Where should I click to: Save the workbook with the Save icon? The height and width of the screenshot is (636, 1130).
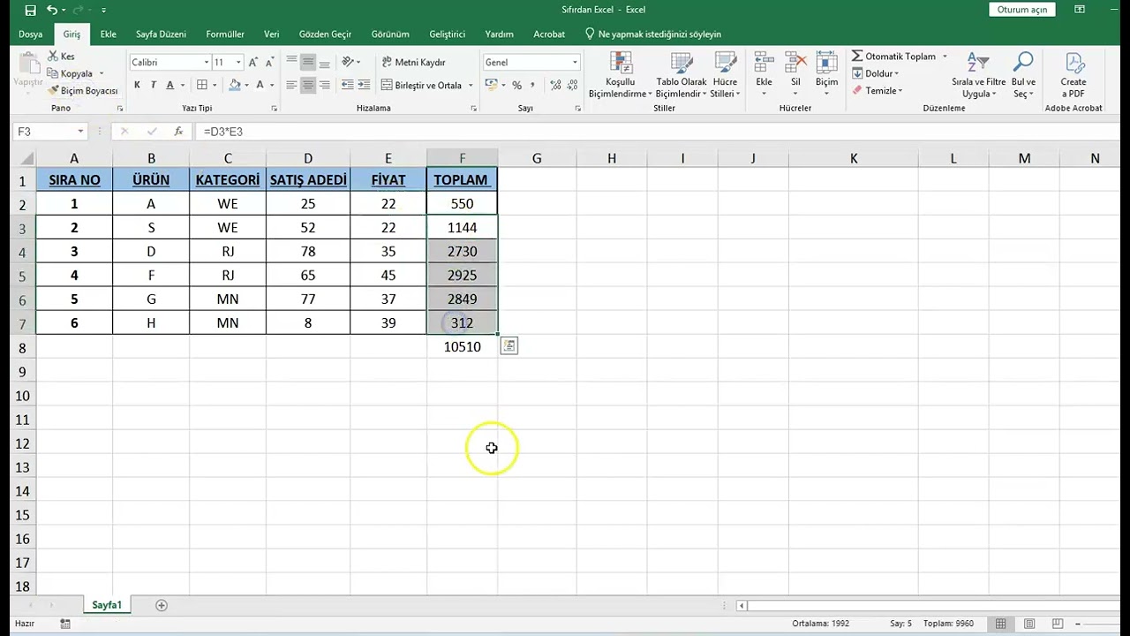31,10
